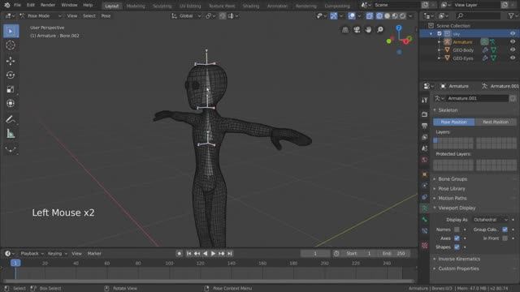Select the Measure tool
520x292 pixels.
point(11,134)
